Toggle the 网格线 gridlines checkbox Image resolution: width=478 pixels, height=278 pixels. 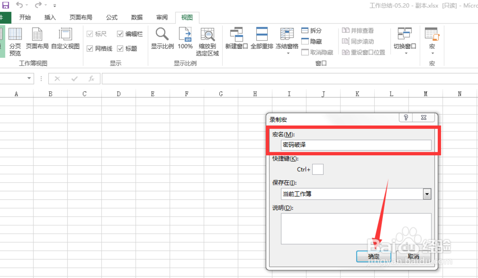[x=90, y=48]
